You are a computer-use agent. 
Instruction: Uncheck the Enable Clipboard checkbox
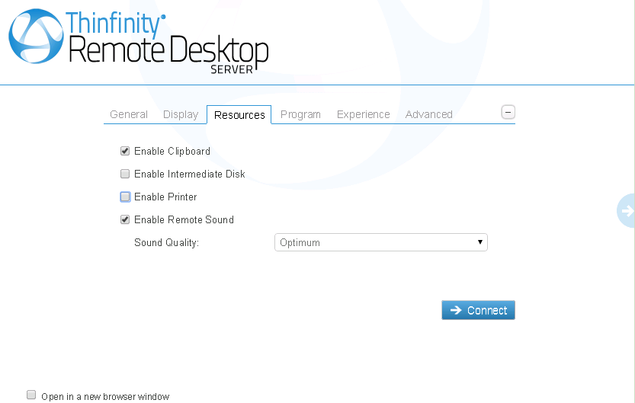click(125, 151)
